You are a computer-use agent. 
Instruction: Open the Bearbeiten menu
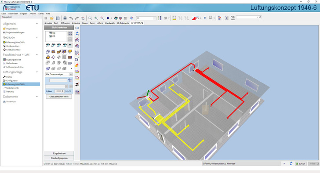coord(13,14)
